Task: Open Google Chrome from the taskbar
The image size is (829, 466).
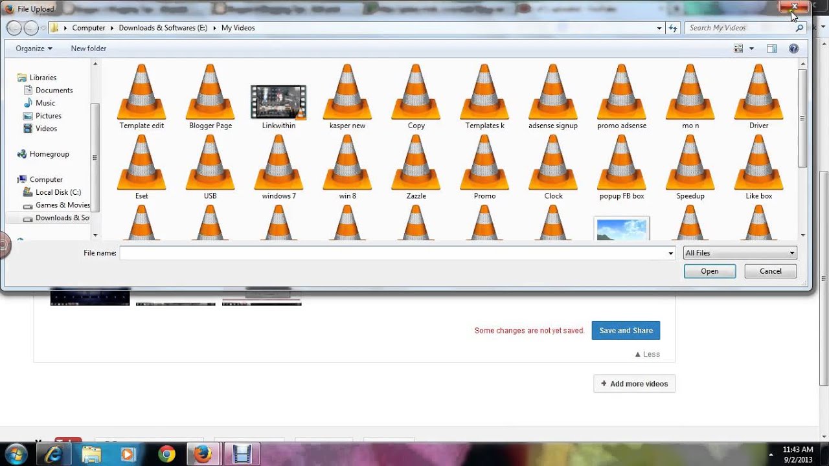Action: point(166,454)
